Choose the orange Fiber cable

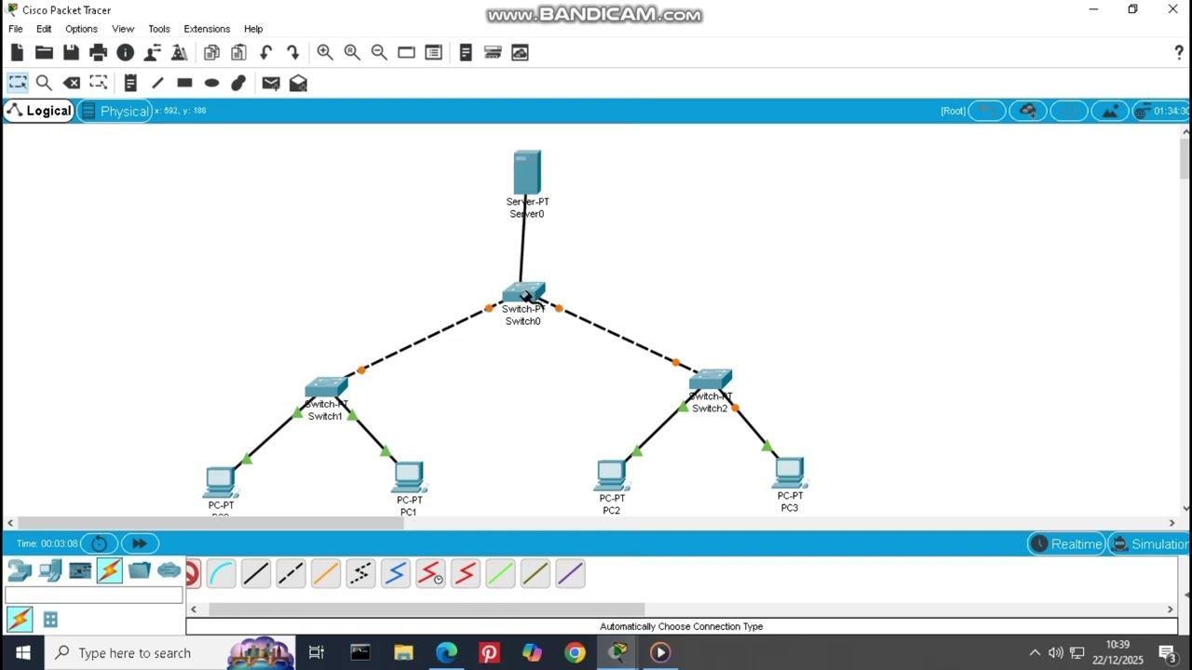tap(325, 573)
